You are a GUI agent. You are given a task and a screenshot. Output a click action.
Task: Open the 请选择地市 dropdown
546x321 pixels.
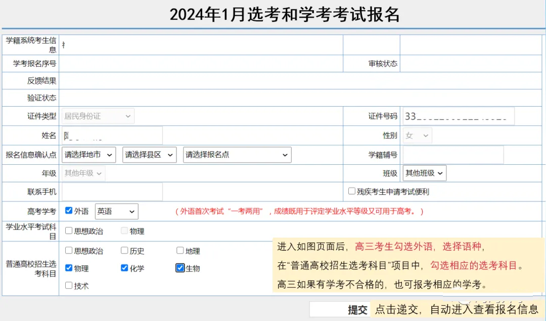89,155
